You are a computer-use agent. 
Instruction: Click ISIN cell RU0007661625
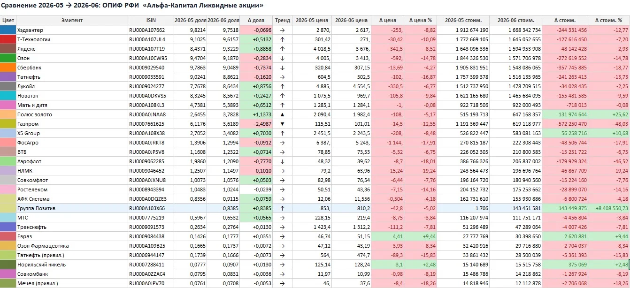point(151,124)
